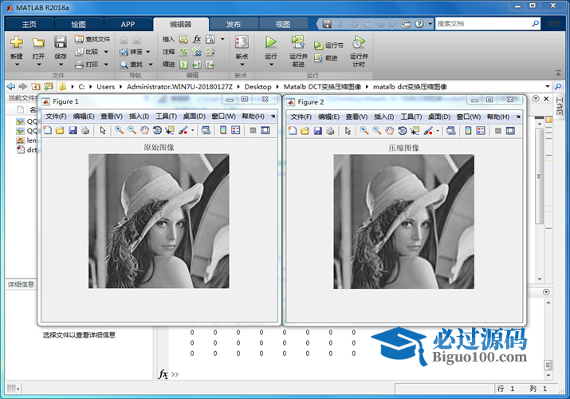The image size is (570, 399).
Task: Switch to the View (视图) tab
Action: (283, 25)
